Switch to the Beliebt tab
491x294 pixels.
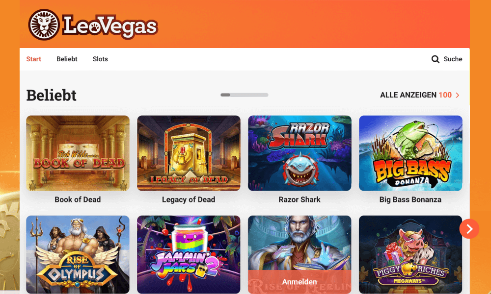click(67, 59)
